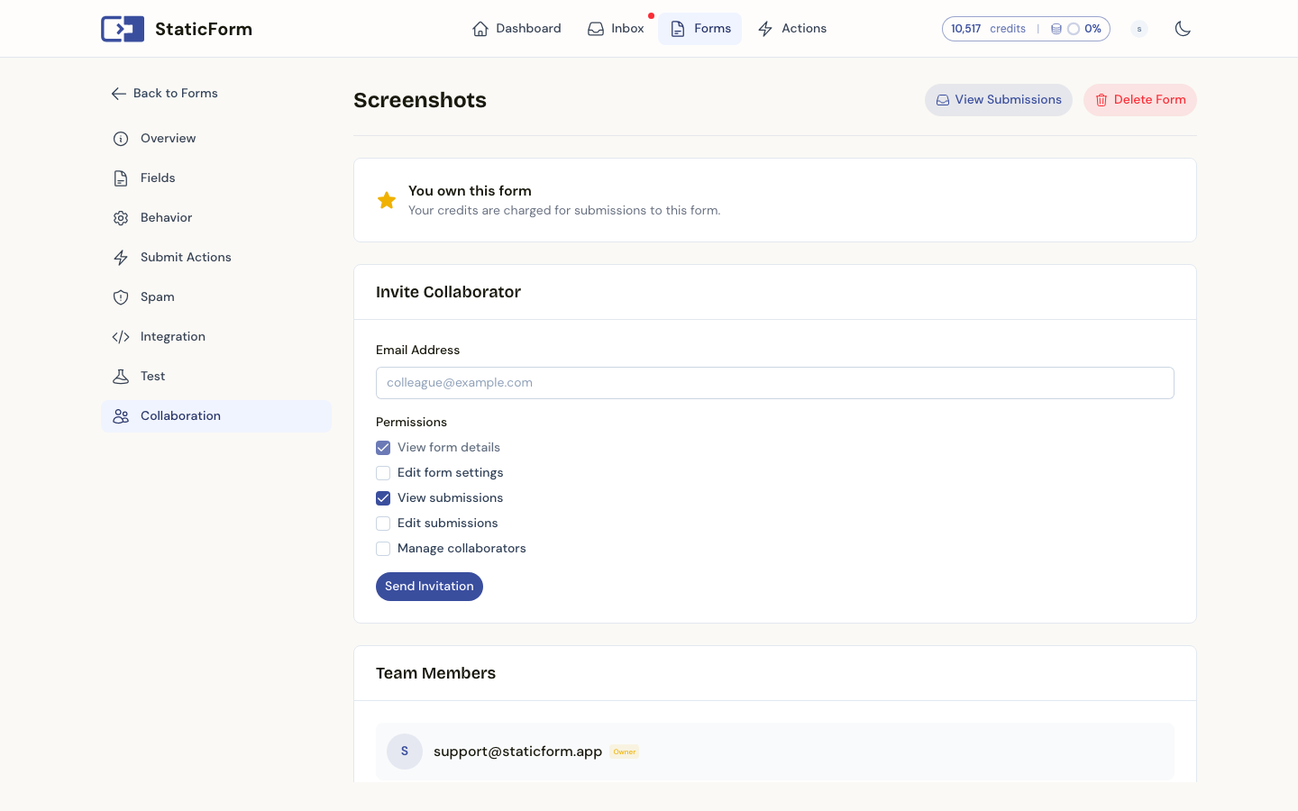Go Back to Forms link
1298x811 pixels.
(165, 94)
